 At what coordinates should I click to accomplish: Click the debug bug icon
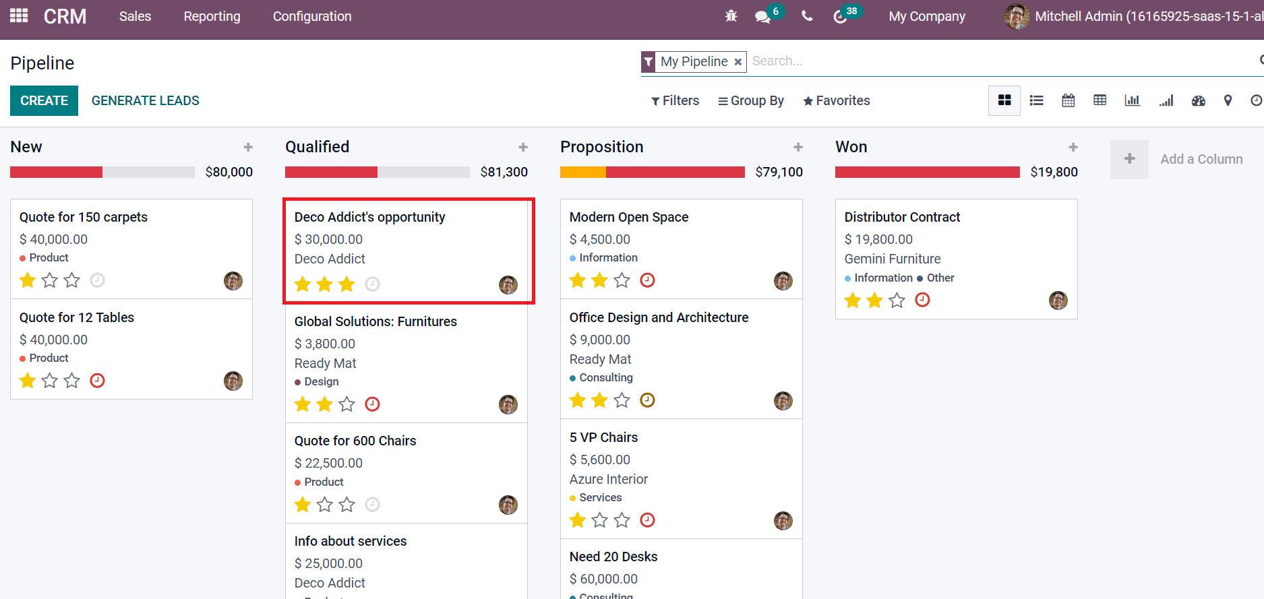(731, 16)
